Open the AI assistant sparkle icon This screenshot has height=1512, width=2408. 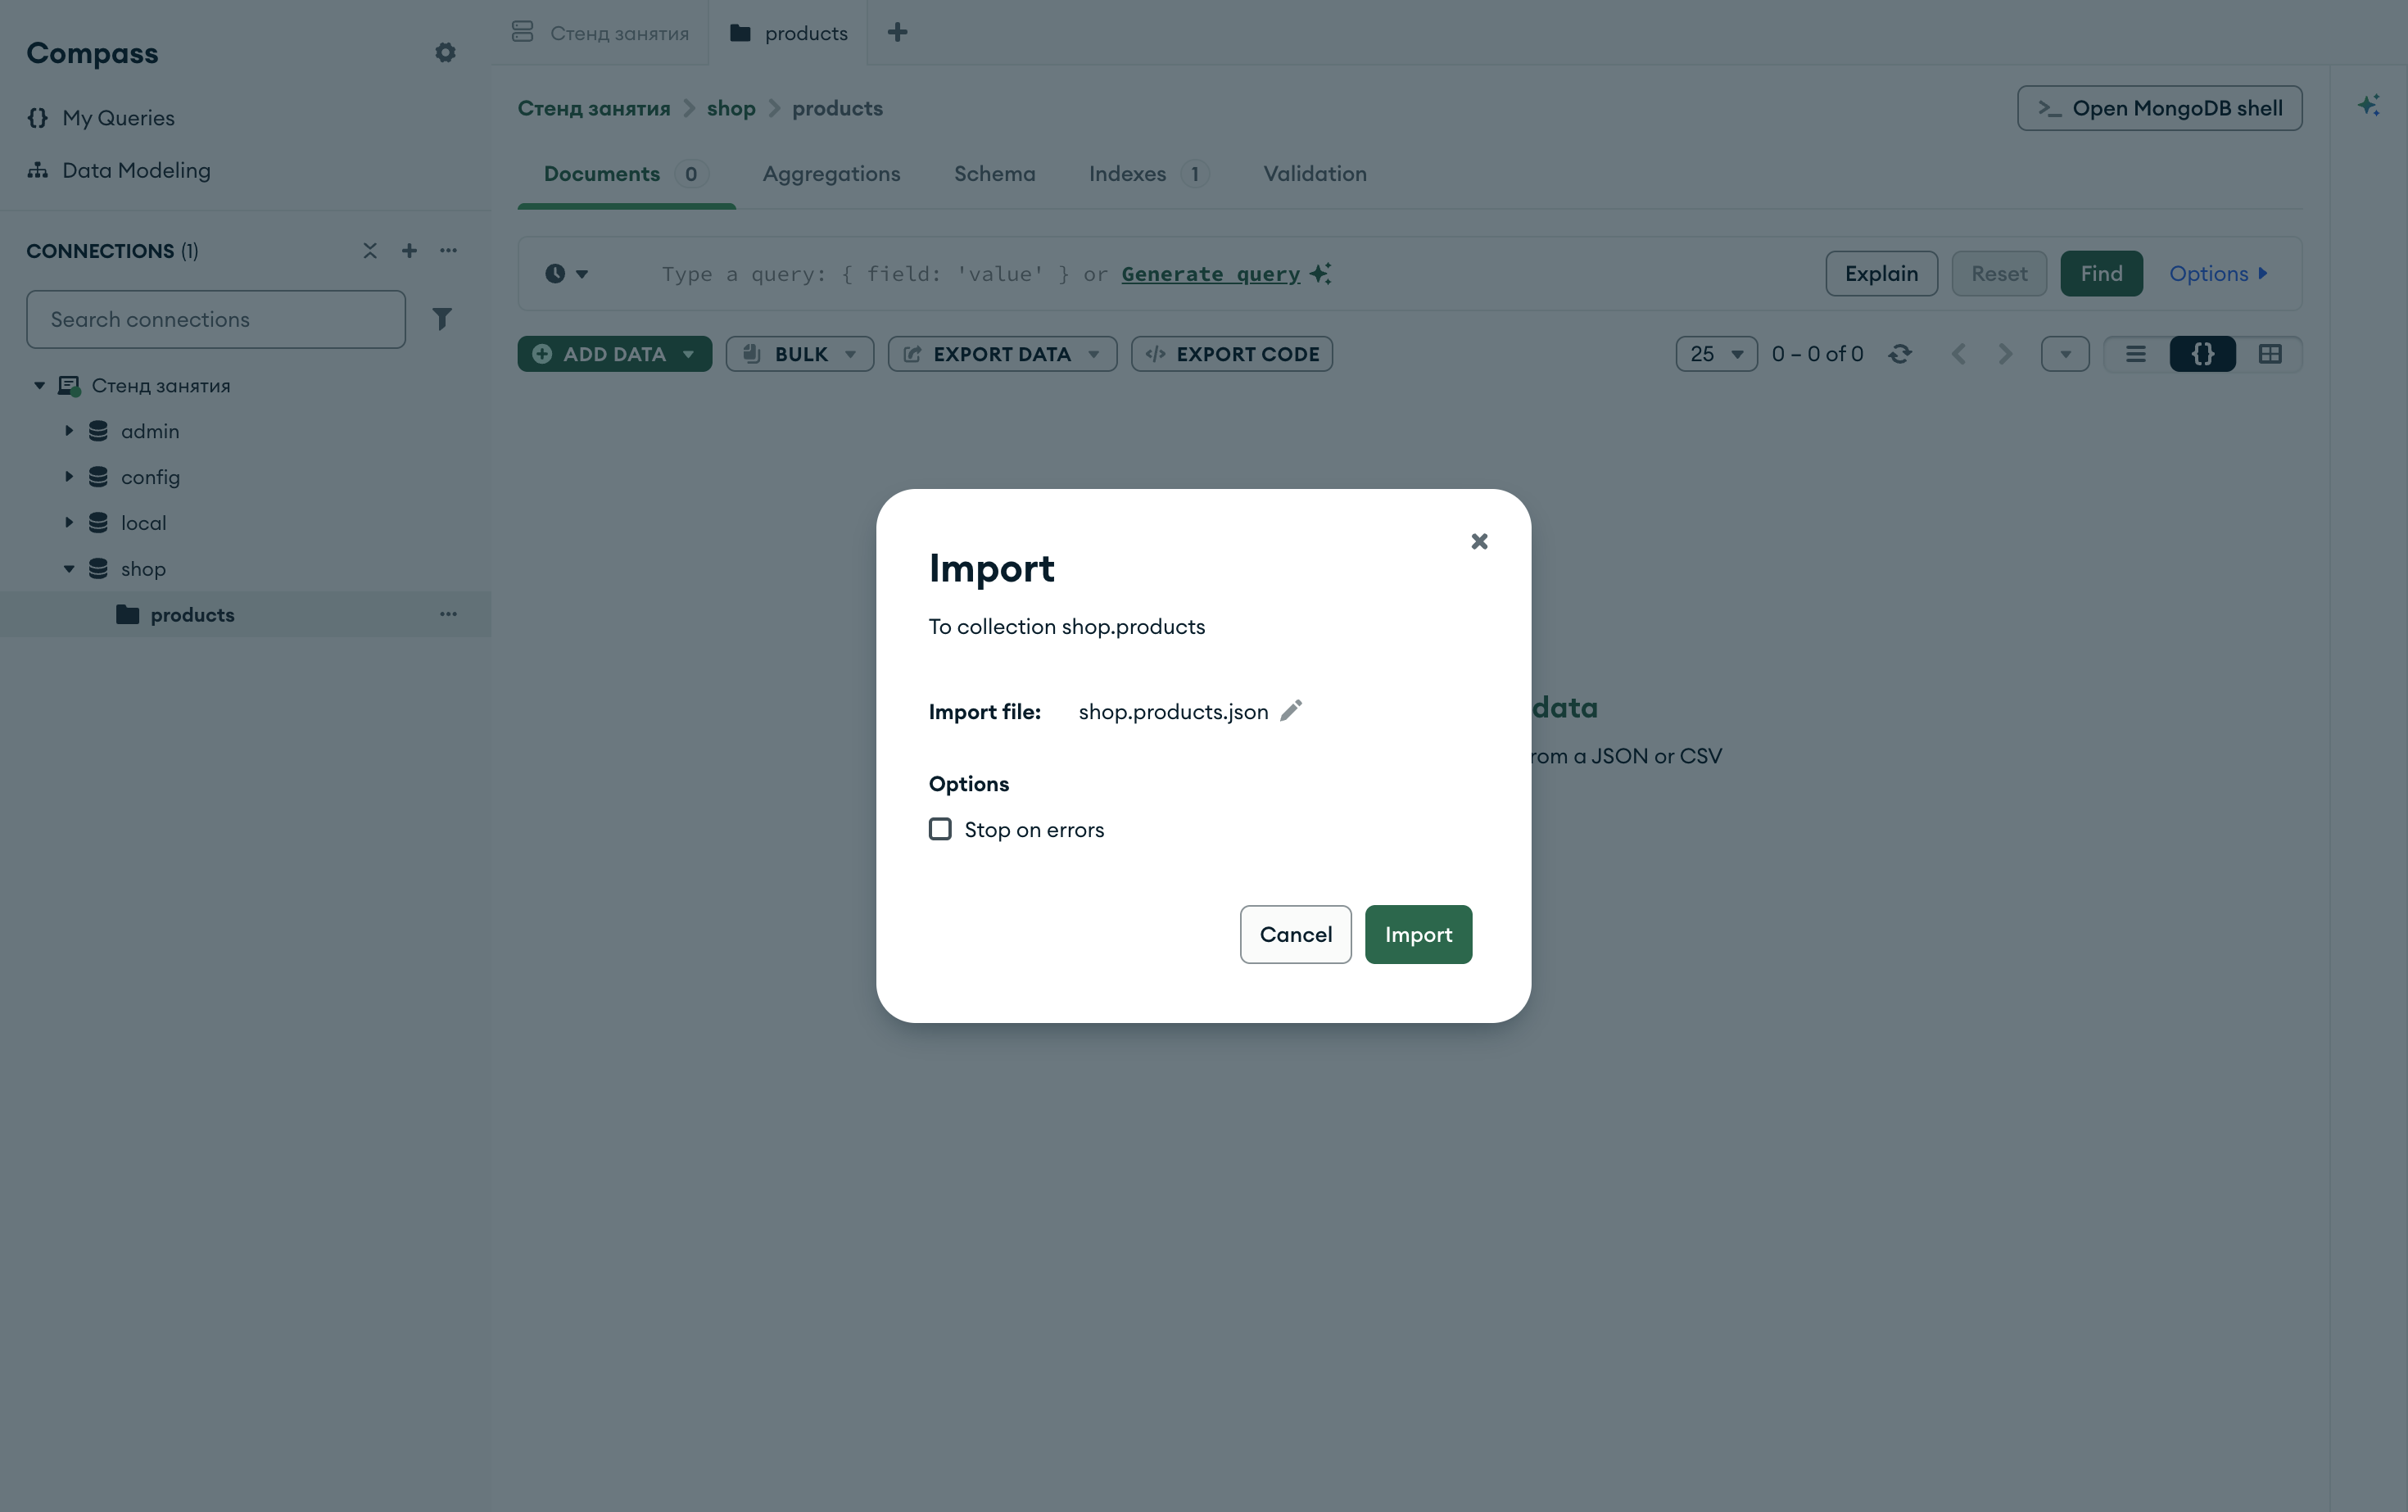tap(2368, 106)
